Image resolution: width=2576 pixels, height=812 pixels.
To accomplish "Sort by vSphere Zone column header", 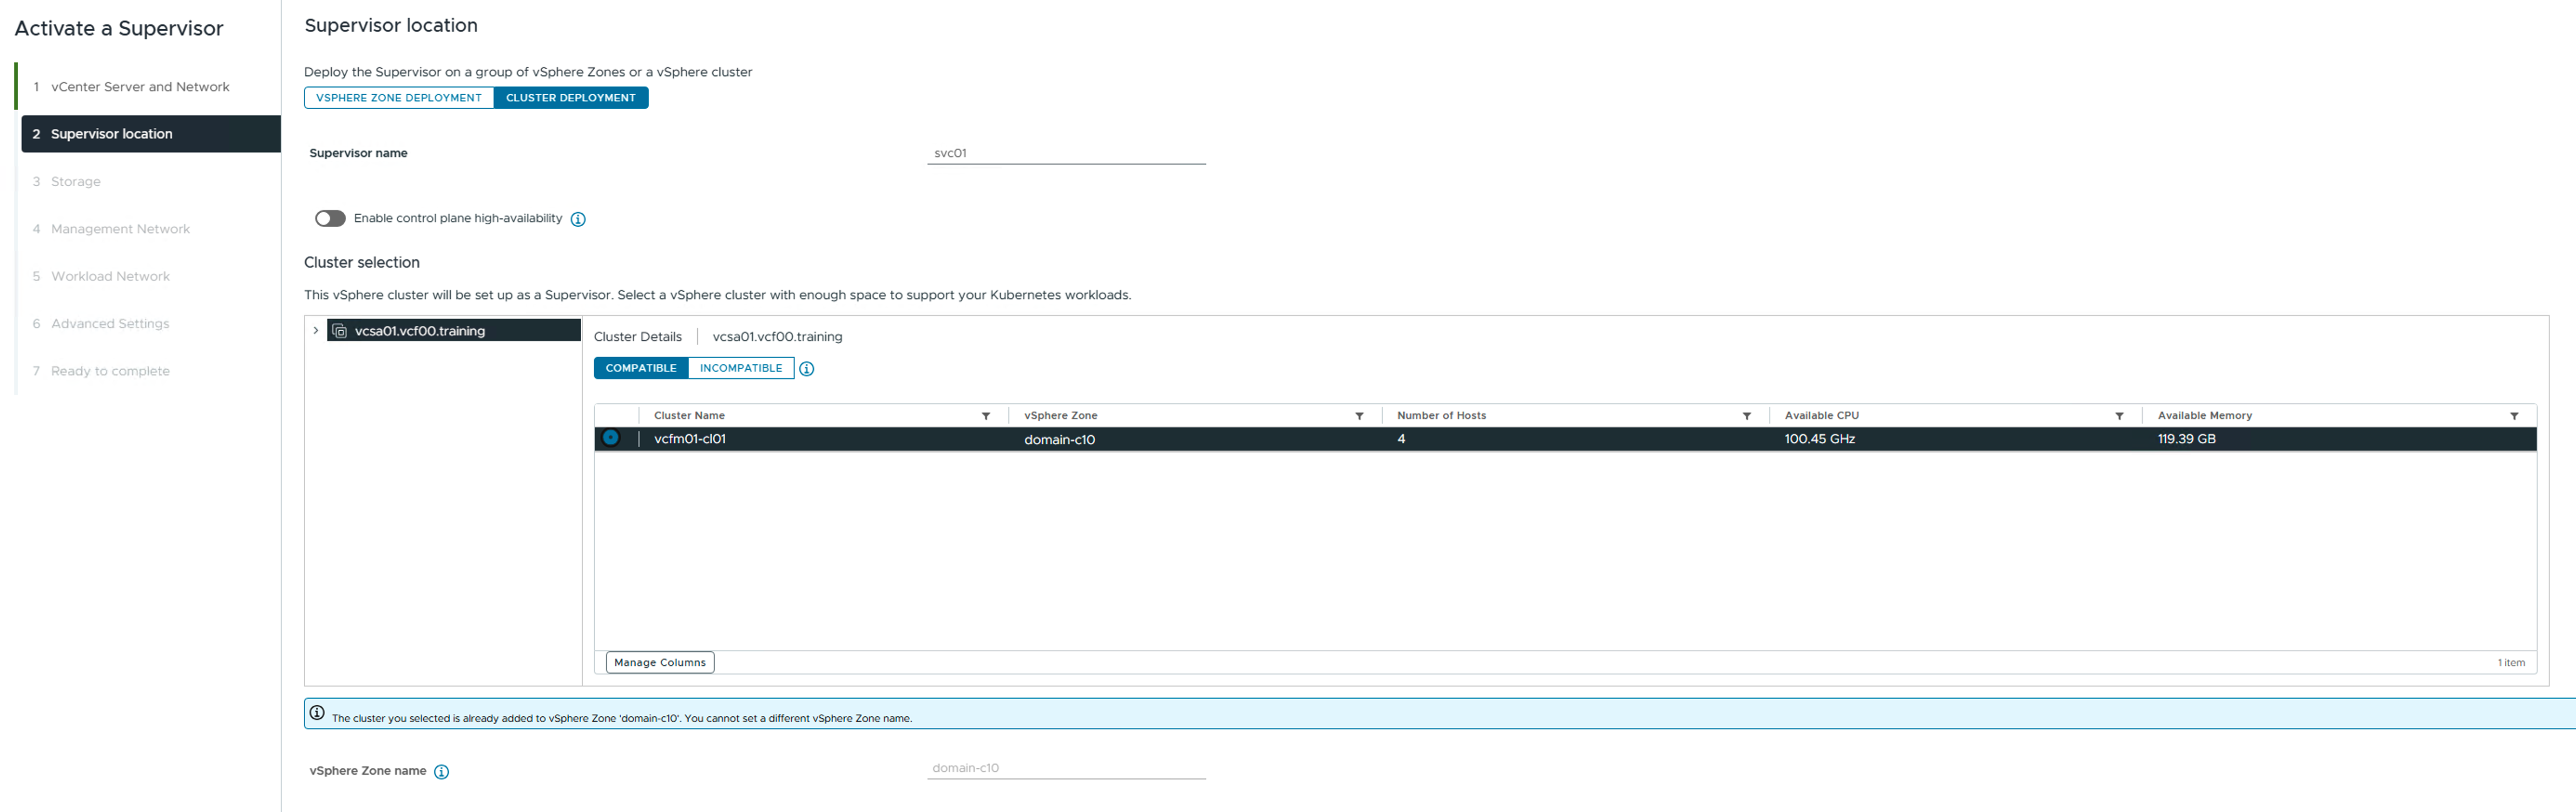I will (1060, 416).
